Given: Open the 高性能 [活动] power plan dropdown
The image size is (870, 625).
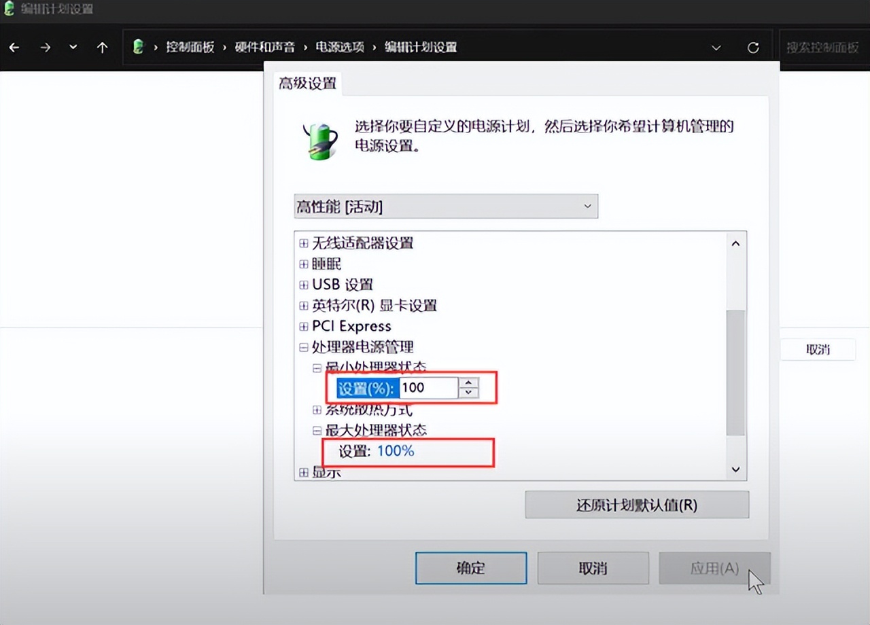Looking at the screenshot, I should coord(445,206).
